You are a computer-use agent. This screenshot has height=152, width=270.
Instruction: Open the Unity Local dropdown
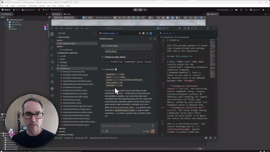(x=69, y=18)
